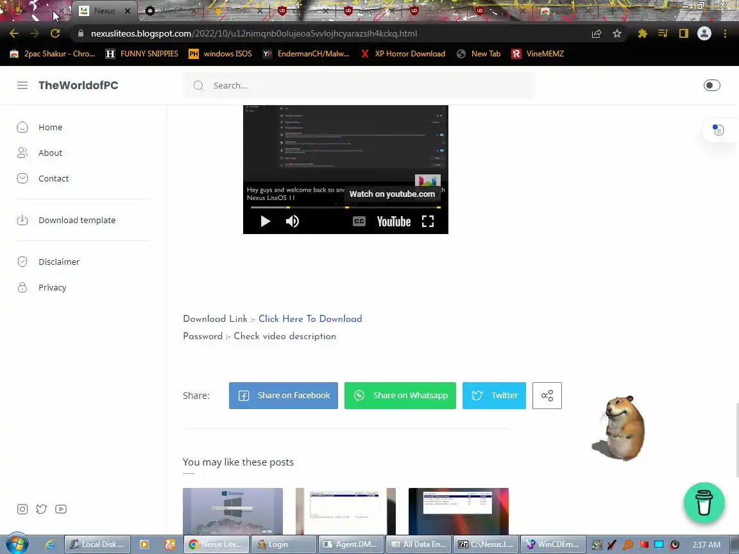Open windows ISOS bookmark
Viewport: 739px width, 554px height.
(220, 54)
